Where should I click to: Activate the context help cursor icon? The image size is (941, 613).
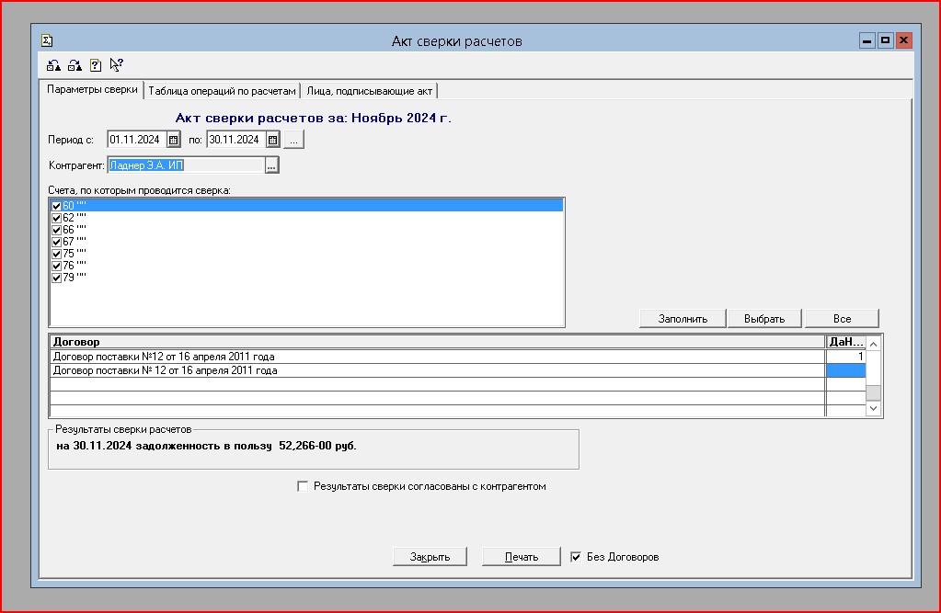pyautogui.click(x=117, y=65)
